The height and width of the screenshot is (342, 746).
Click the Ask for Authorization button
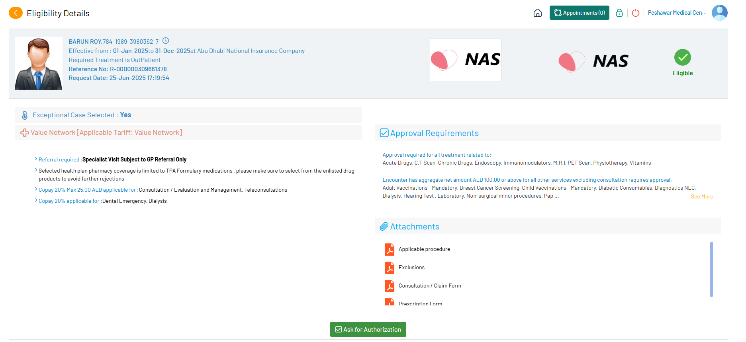pos(368,329)
